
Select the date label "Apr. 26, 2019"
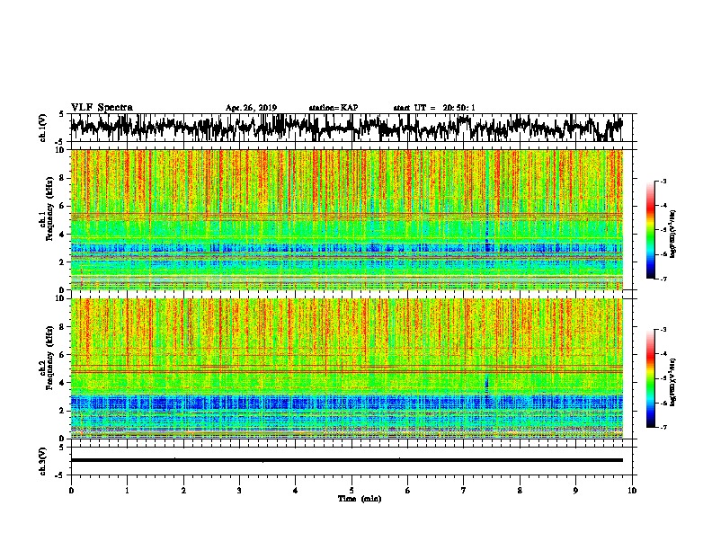point(251,108)
